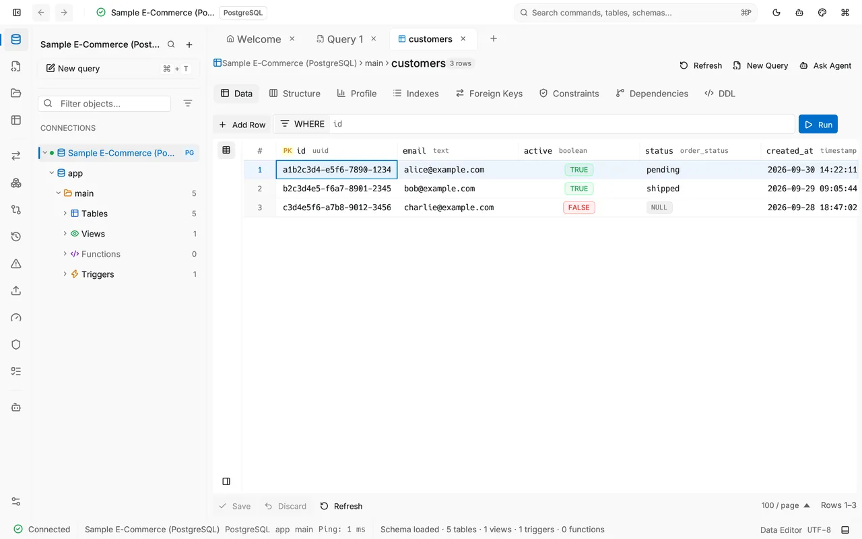Image resolution: width=862 pixels, height=539 pixels.
Task: Toggle the sidebar panel icon in title bar
Action: point(17,12)
